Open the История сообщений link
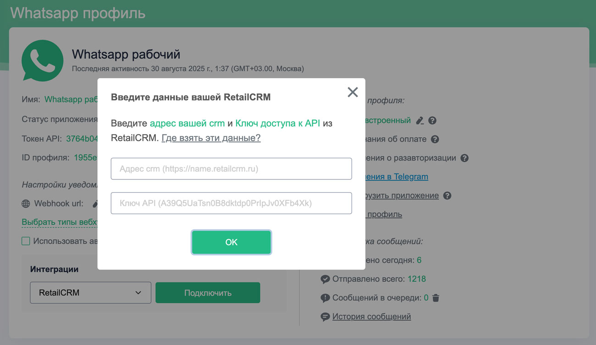 click(x=371, y=317)
